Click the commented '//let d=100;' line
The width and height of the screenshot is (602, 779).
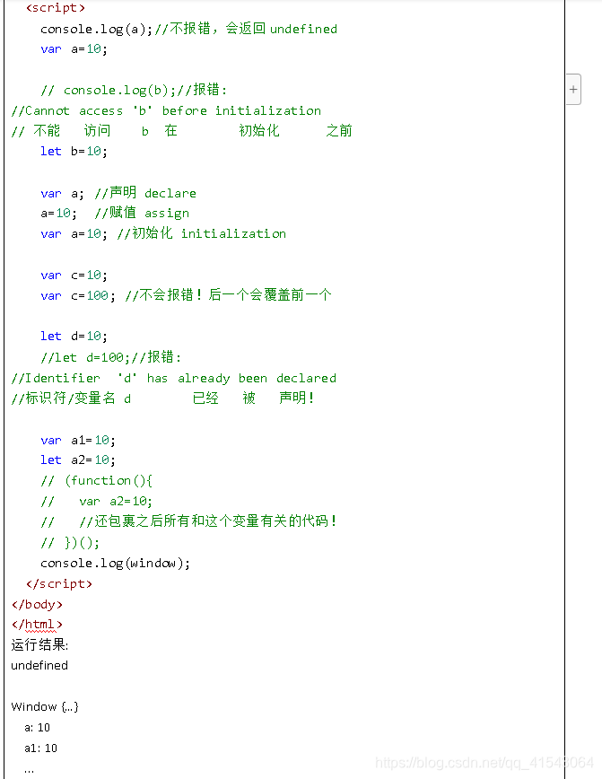tap(110, 357)
